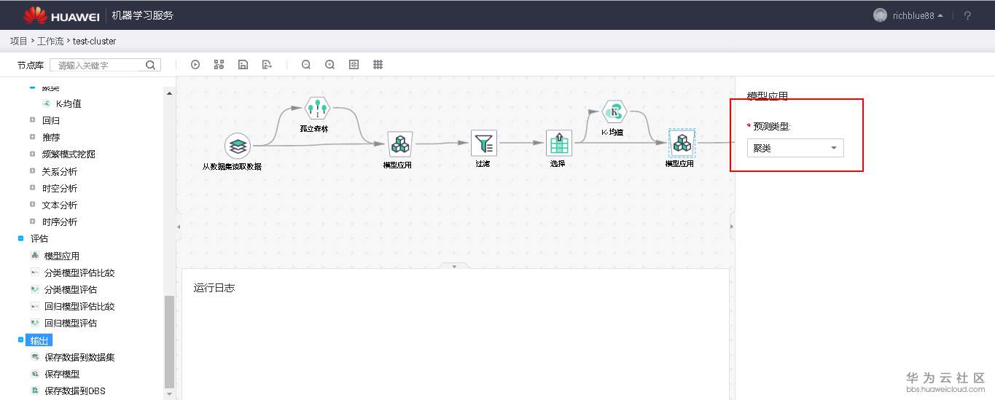Expand the 推荐 category

click(32, 137)
